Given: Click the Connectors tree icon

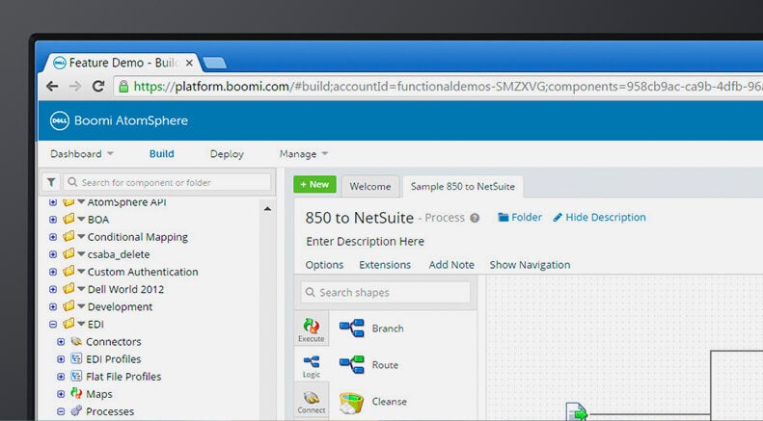Looking at the screenshot, I should (76, 341).
